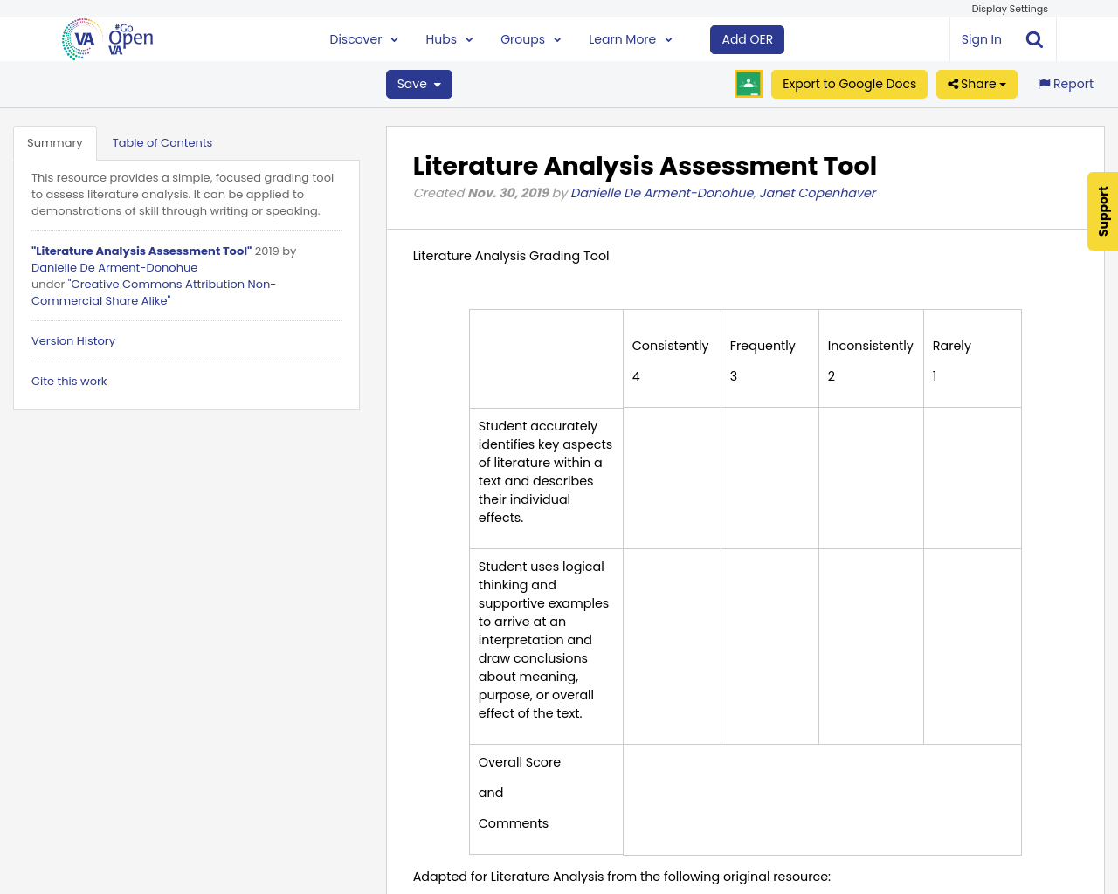This screenshot has width=1118, height=894.
Task: Share resource to Google Classroom
Action: [748, 83]
